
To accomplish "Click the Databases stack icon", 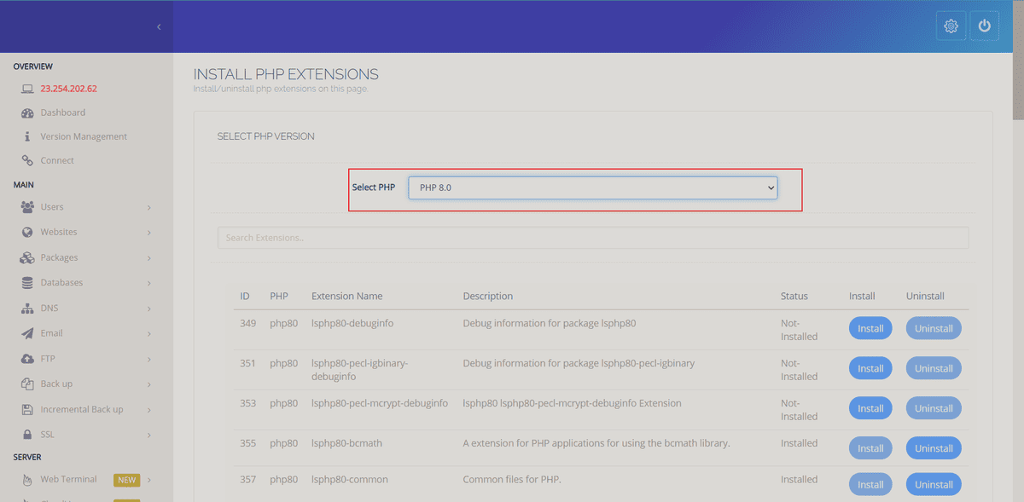I will [27, 283].
